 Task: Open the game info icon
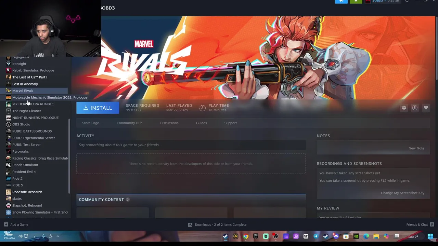click(x=415, y=108)
